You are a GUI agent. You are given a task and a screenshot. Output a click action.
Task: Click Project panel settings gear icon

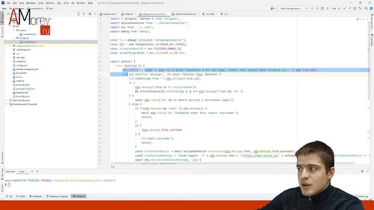click(x=90, y=14)
